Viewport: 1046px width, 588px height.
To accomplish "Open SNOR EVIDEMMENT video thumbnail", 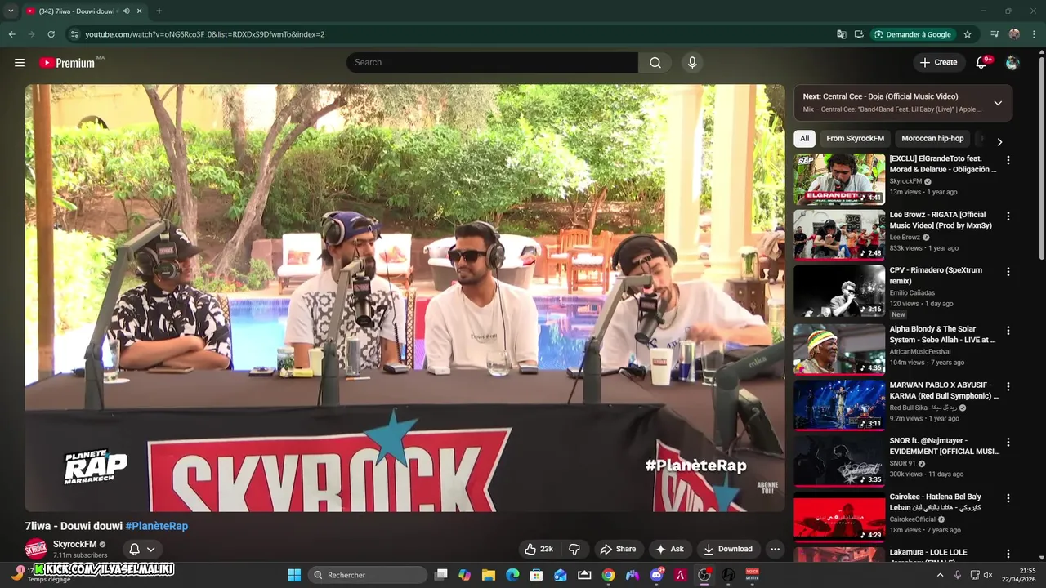I will pos(839,460).
